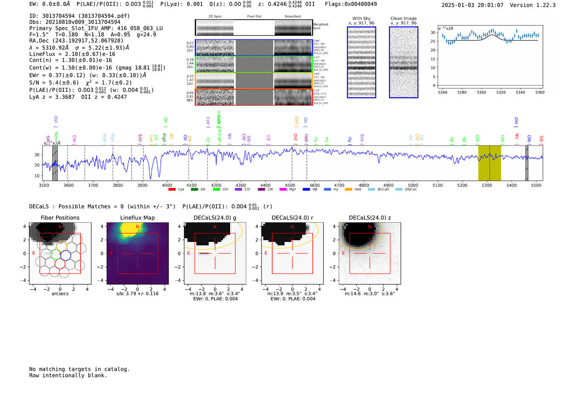Screen dimensions: 585x398
Task: Open the Lineflux Map panel
Action: tap(137, 253)
